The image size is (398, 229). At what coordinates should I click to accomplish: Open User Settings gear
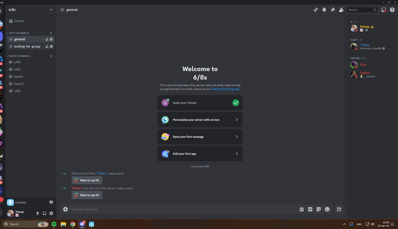coord(51,213)
